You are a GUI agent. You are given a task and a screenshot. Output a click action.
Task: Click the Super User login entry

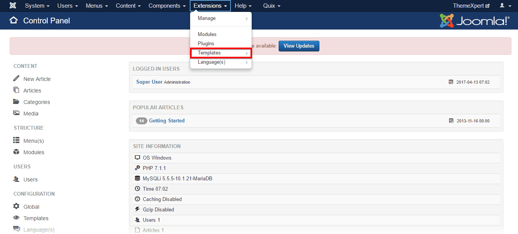click(x=149, y=82)
